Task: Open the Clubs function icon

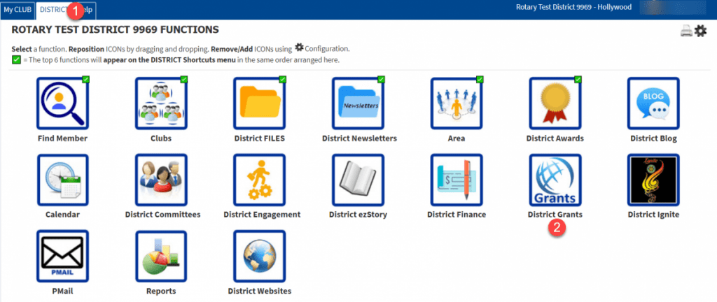Action: pyautogui.click(x=161, y=103)
